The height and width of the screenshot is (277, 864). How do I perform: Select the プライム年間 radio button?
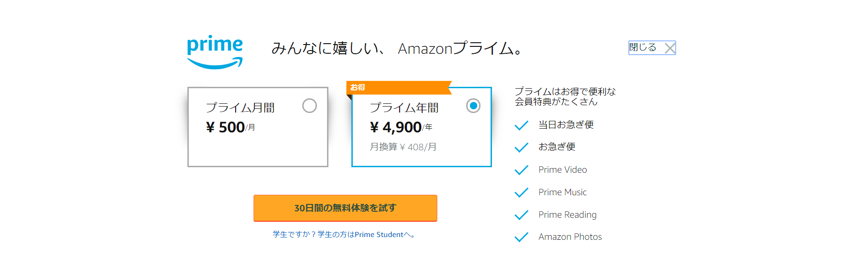point(473,106)
